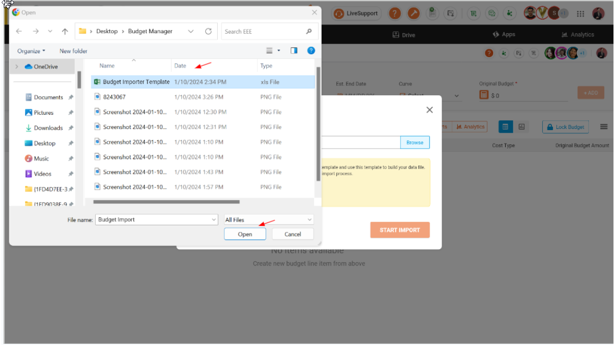Click LiveSupport in the app header
Viewport: 614px width, 345px height.
pos(357,13)
